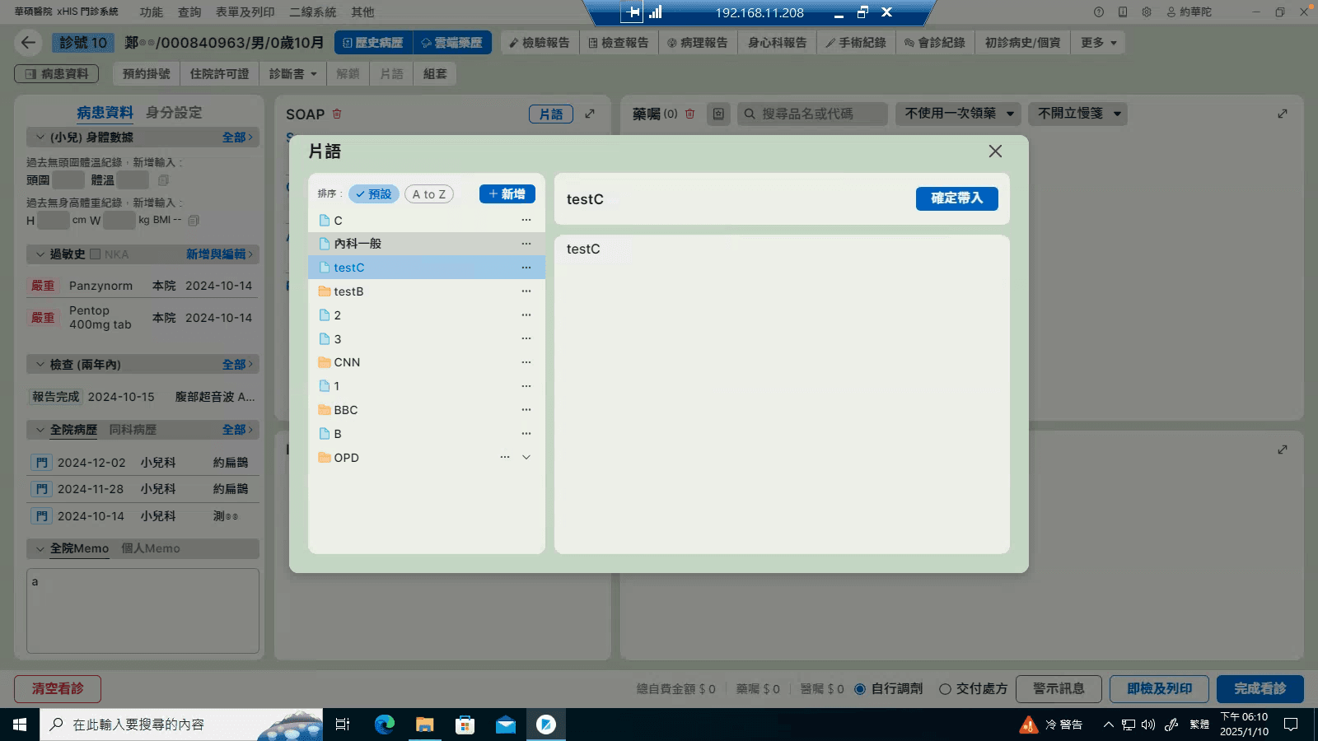Click the Memo text area containing 'a'

point(143,611)
